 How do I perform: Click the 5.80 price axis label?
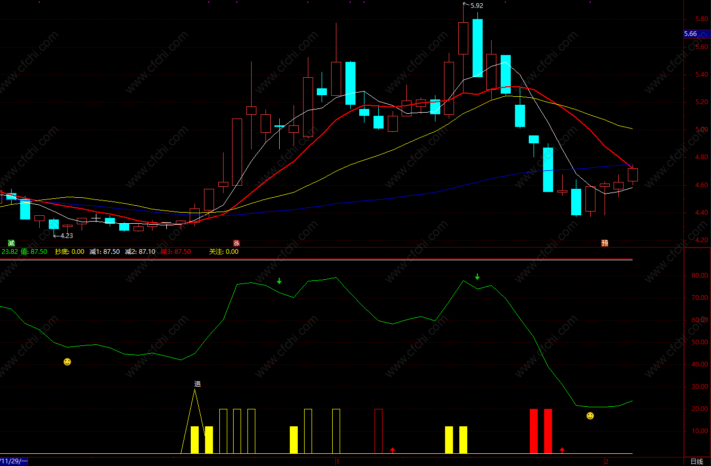(x=701, y=19)
